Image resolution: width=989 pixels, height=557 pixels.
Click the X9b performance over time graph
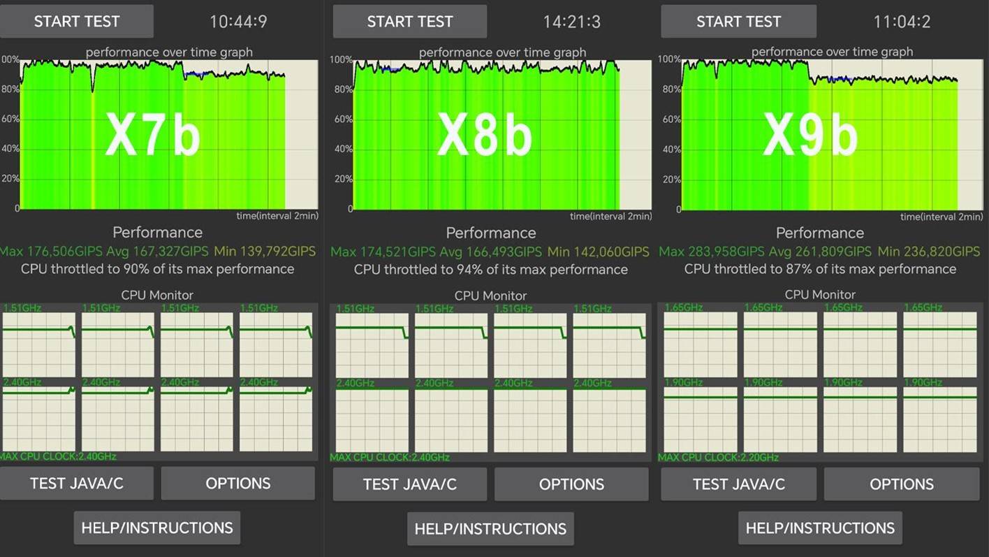(831, 134)
